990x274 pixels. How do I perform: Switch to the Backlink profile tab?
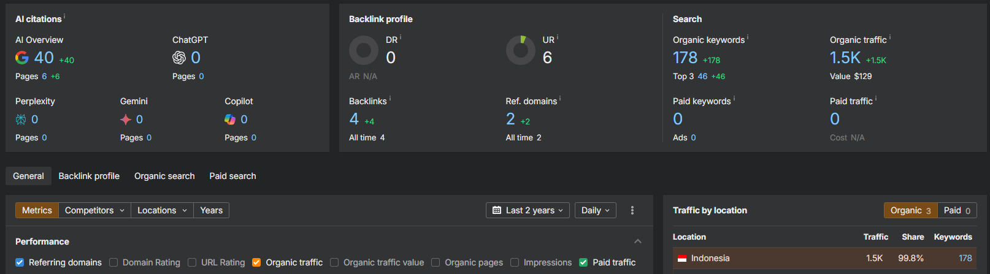(89, 176)
